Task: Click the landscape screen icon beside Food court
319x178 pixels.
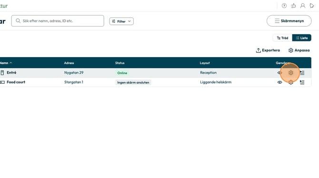Action: point(2,82)
